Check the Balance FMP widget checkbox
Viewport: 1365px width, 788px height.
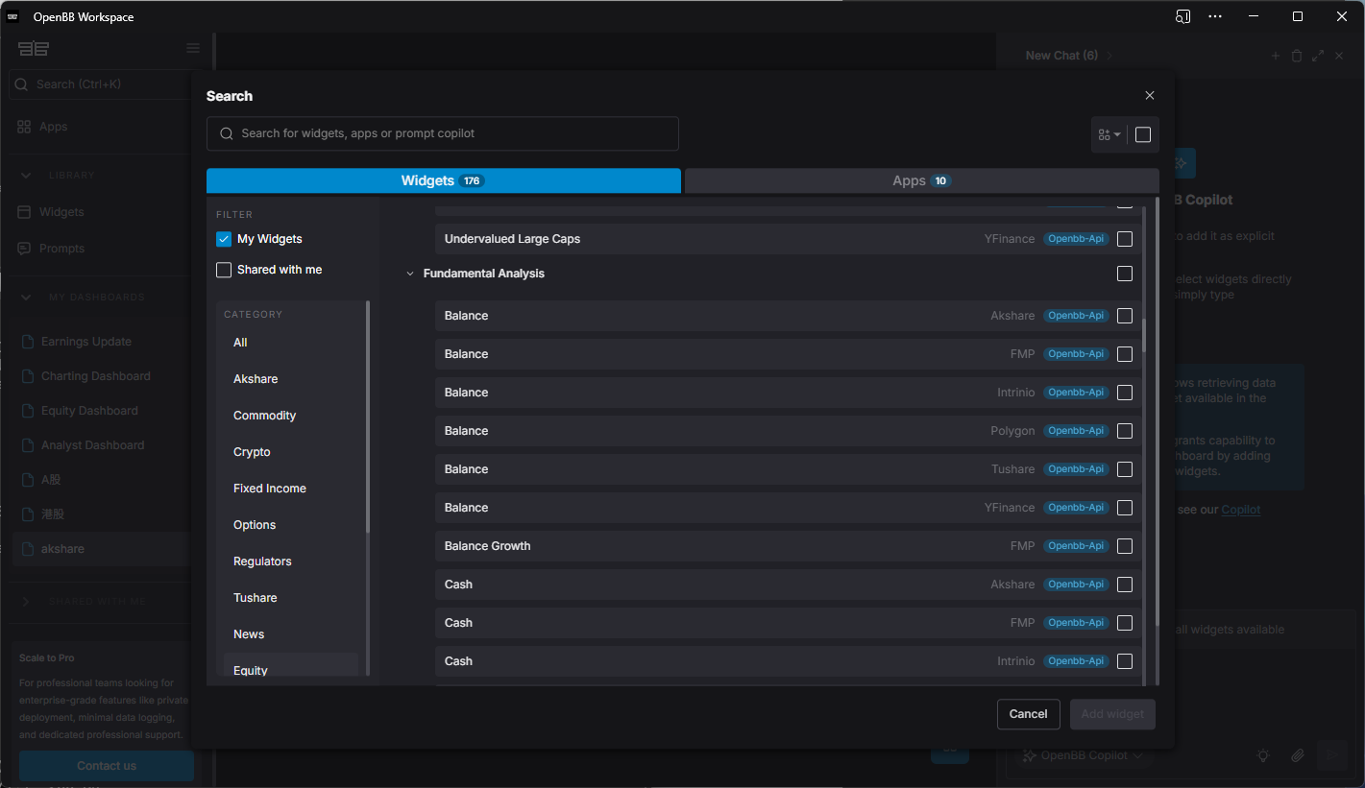point(1125,354)
